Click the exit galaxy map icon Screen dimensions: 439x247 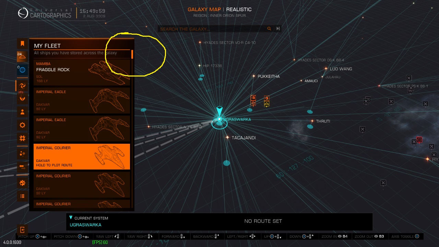pos(22,230)
